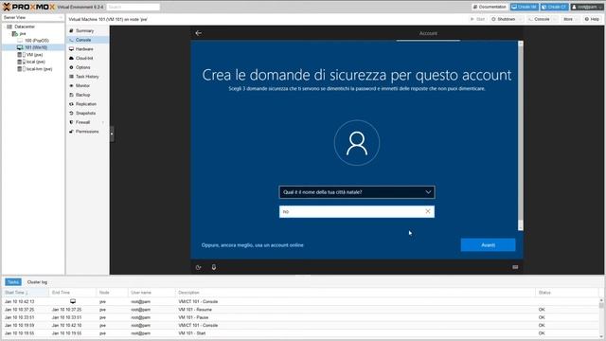Screen dimensions: 606x341
Task: Click the accessibility icon below setup screen
Action: coord(198,267)
